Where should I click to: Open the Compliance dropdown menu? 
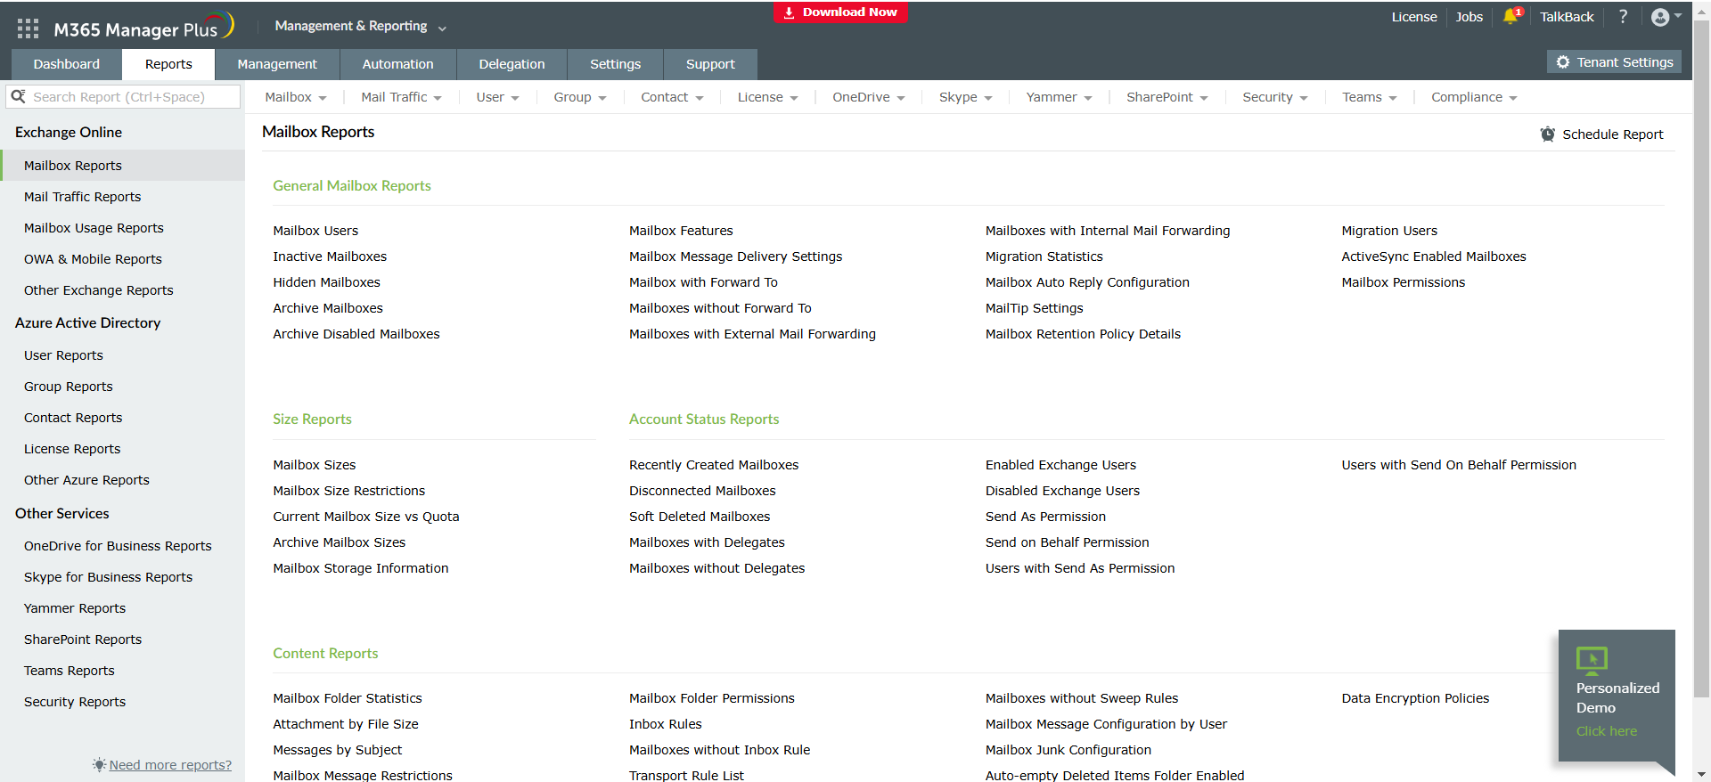pos(1473,97)
